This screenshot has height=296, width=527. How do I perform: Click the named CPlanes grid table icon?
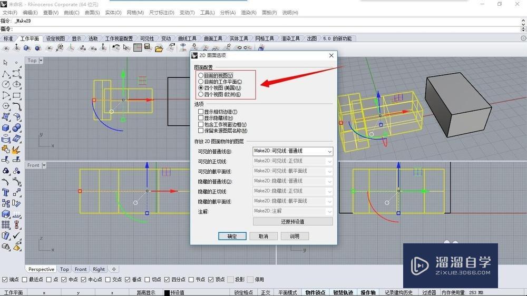pos(138,48)
